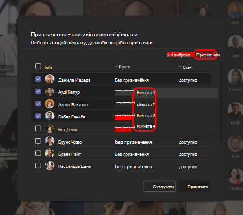This screenshot has width=243, height=215.
Task: Click Даніела Мадера room cell 'Без призначення'
Action: [132, 80]
